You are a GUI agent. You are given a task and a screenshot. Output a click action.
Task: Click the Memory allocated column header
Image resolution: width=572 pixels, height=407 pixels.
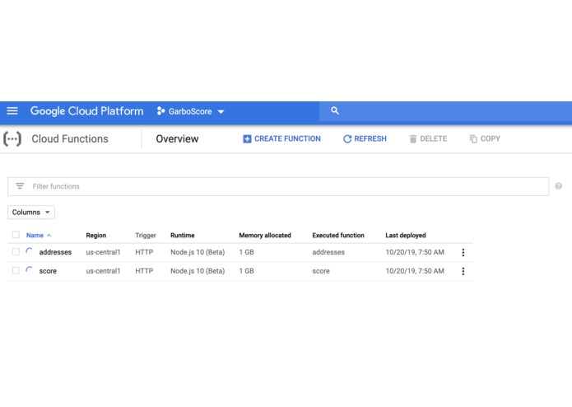click(265, 236)
